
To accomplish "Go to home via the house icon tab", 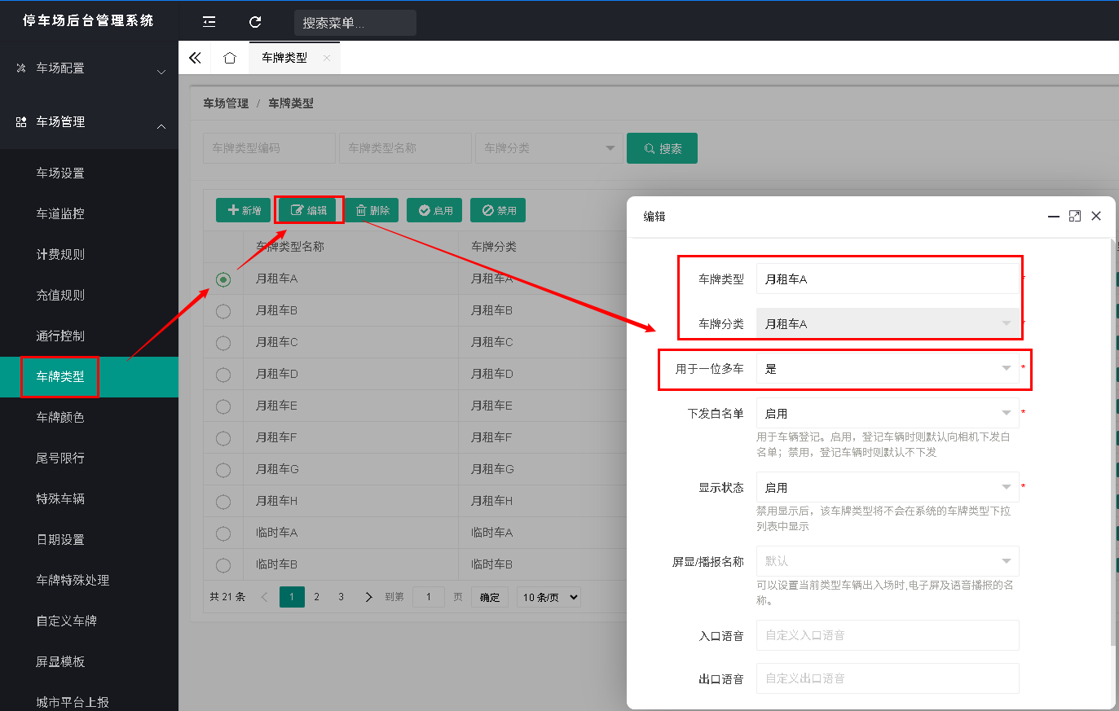I will click(x=230, y=58).
